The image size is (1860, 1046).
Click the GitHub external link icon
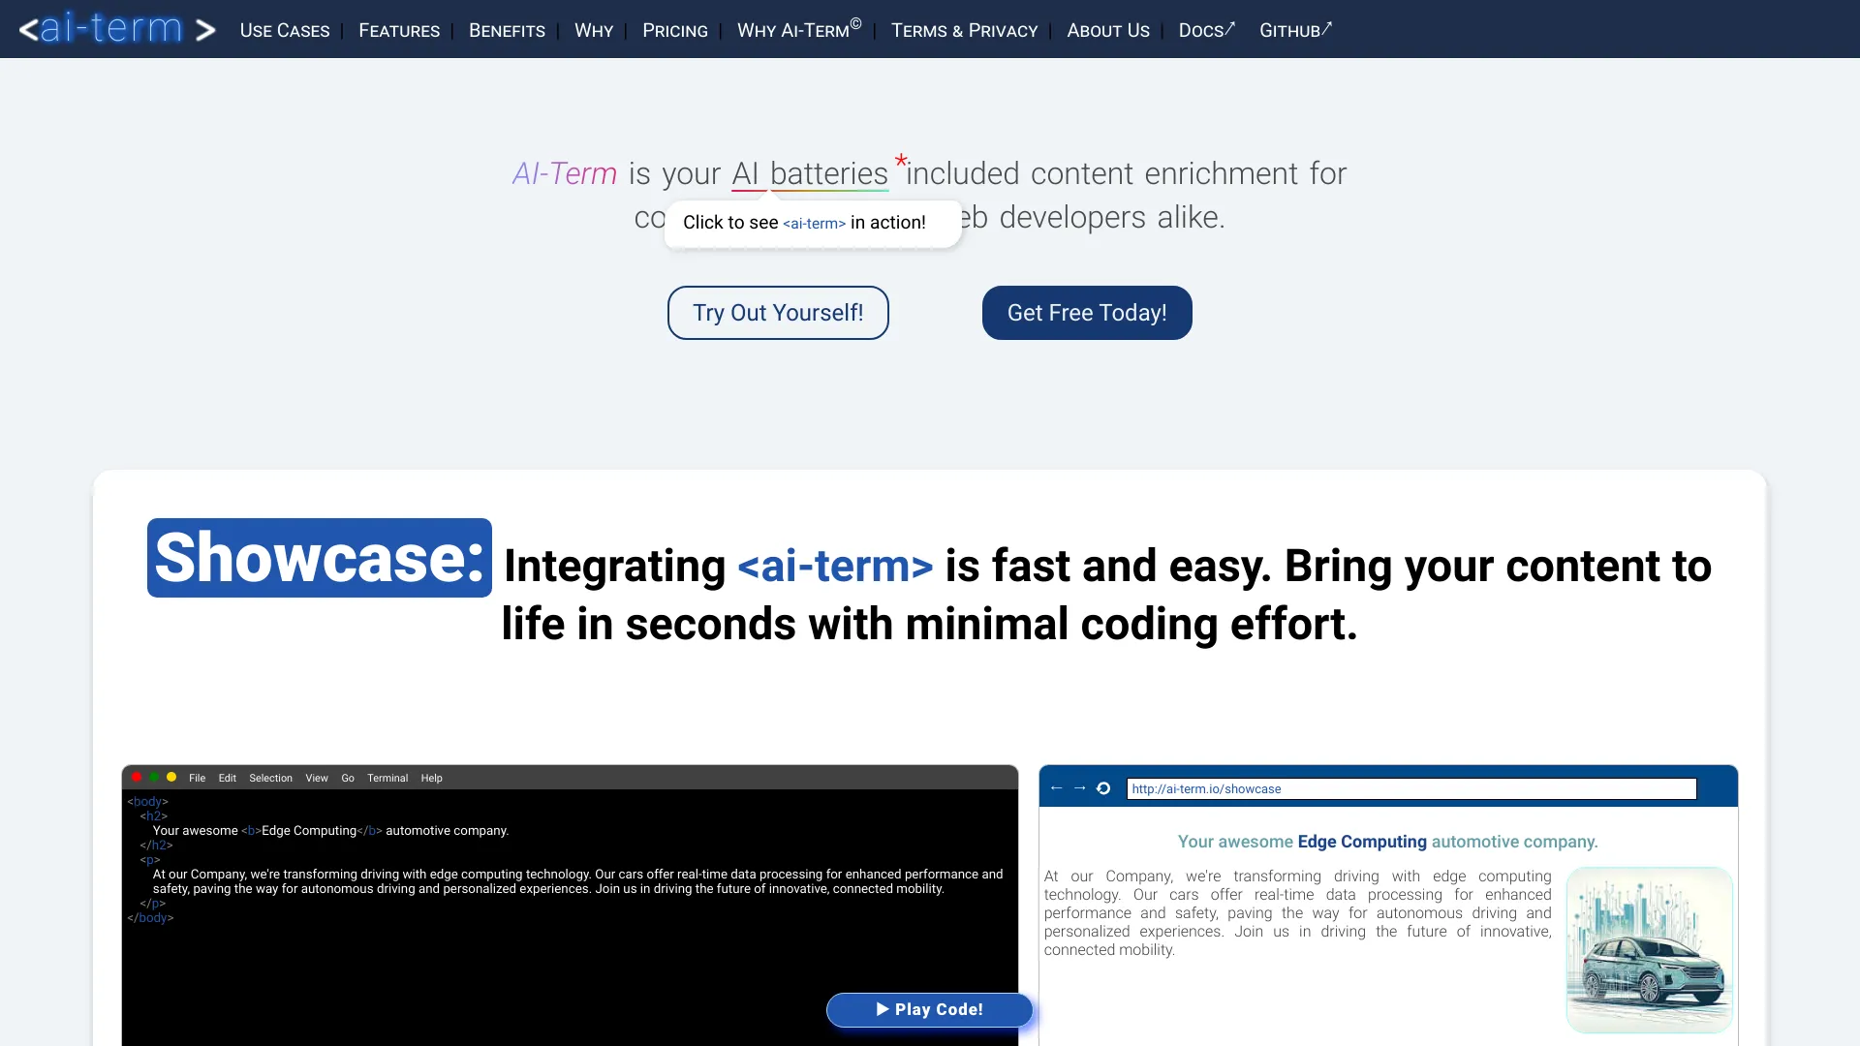point(1328,25)
